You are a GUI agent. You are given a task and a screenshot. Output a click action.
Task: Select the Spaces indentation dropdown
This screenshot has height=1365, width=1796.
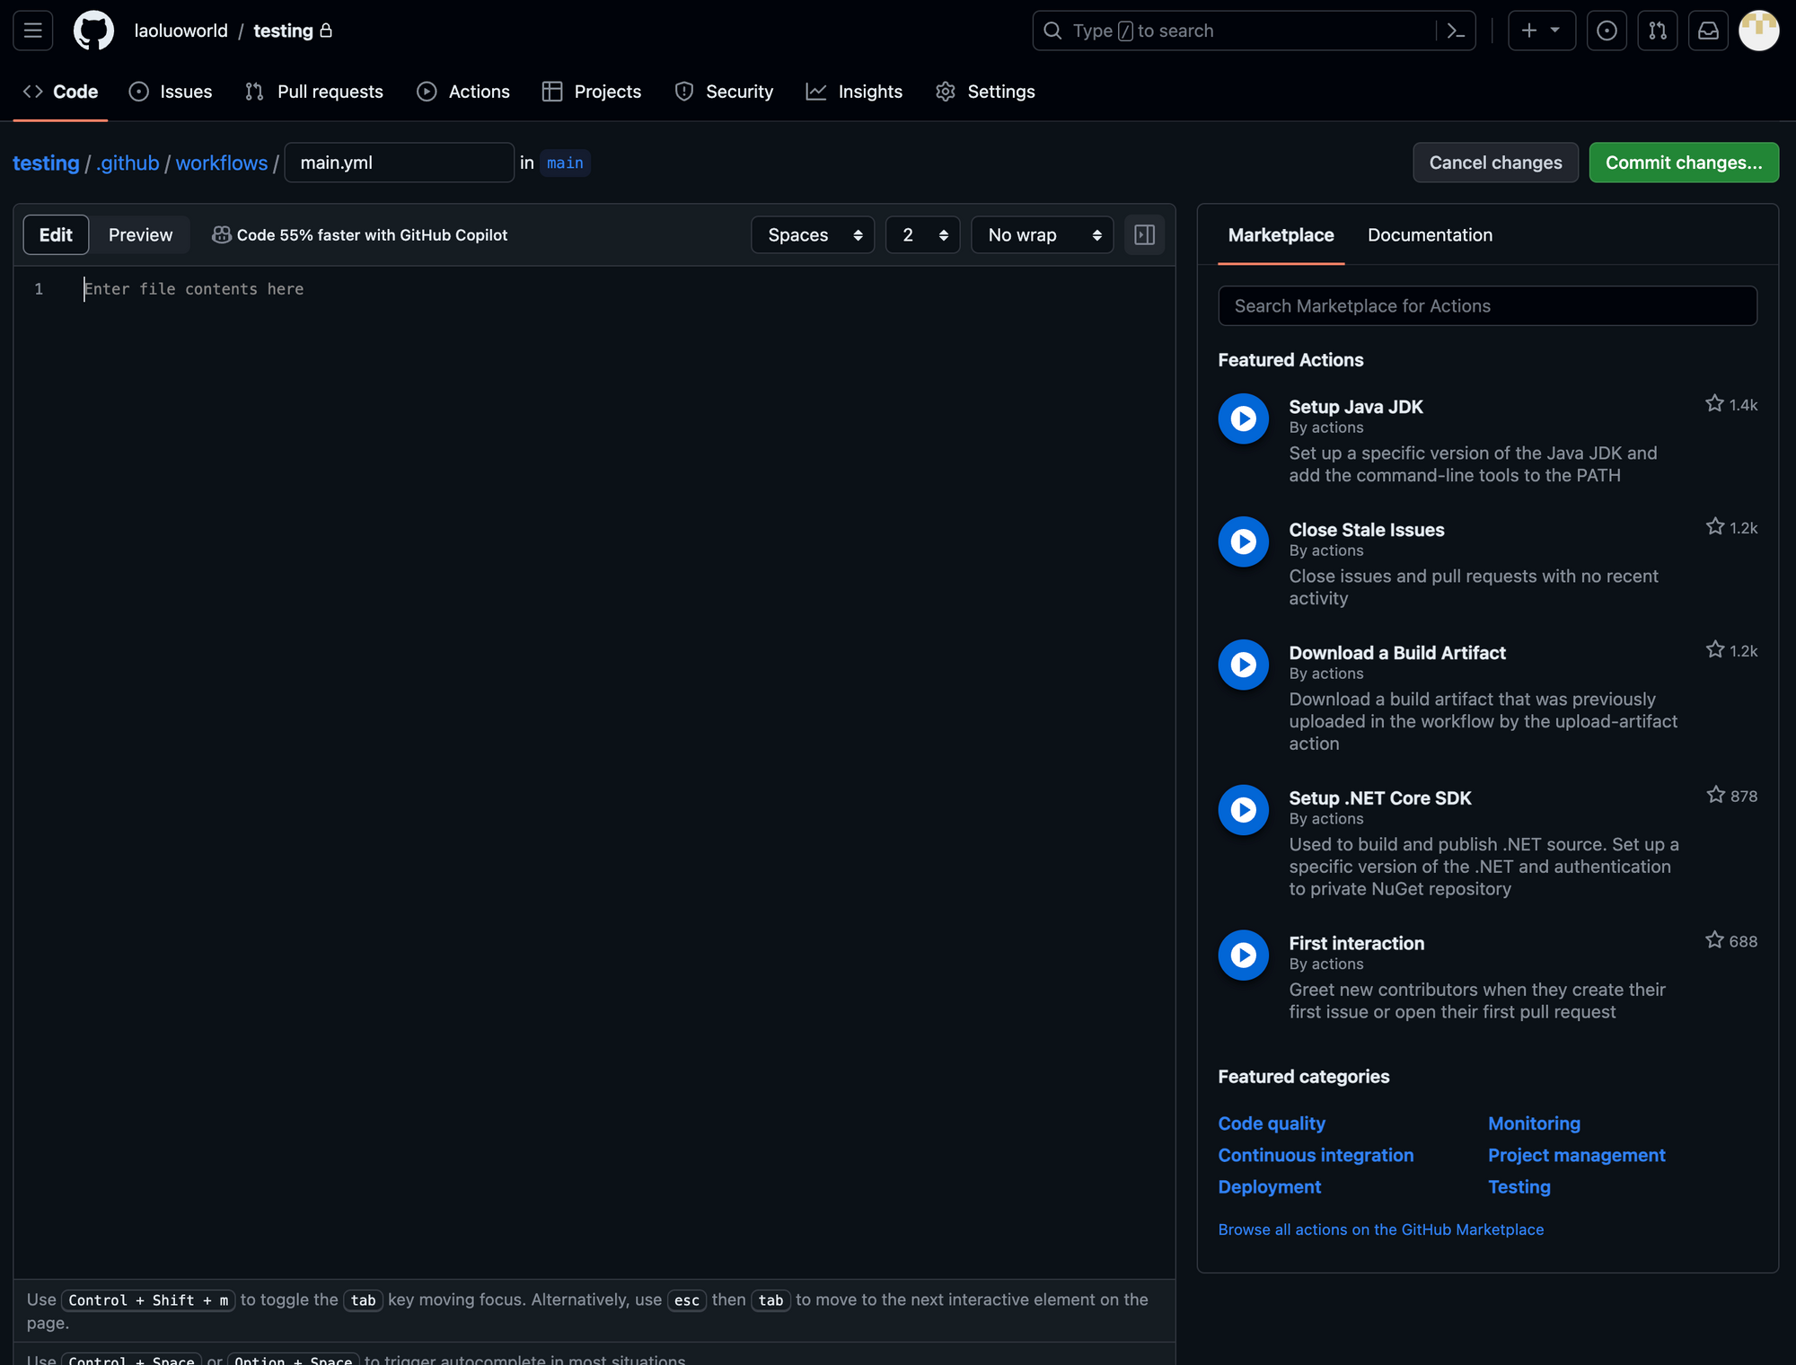click(813, 233)
